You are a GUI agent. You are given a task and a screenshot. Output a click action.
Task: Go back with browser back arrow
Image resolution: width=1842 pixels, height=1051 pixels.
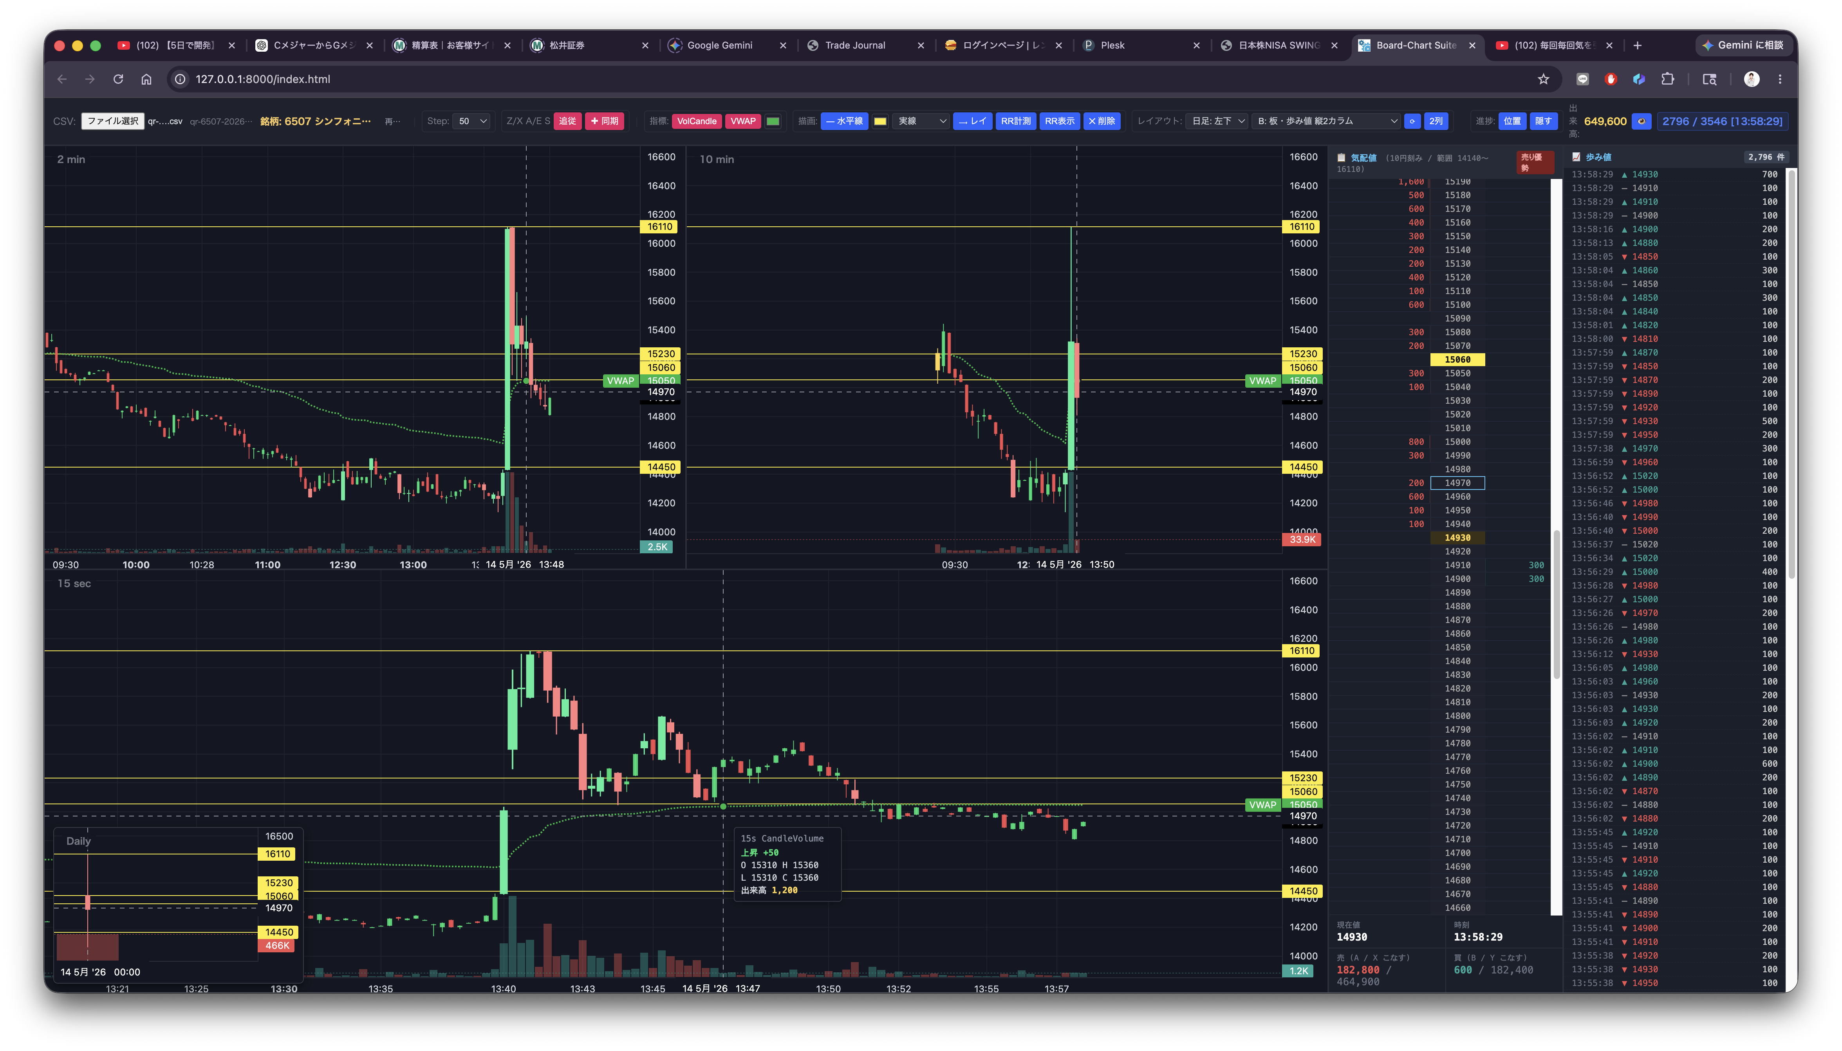(62, 79)
